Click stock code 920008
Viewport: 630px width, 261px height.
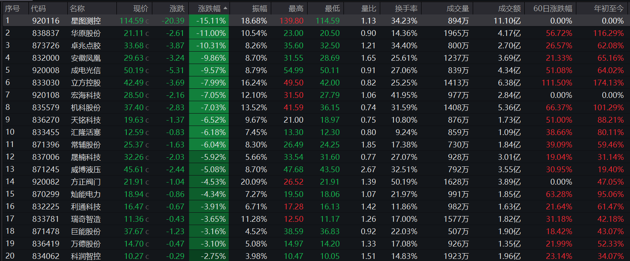[45, 70]
